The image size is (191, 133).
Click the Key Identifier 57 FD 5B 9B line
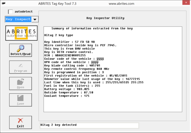pos(69,42)
